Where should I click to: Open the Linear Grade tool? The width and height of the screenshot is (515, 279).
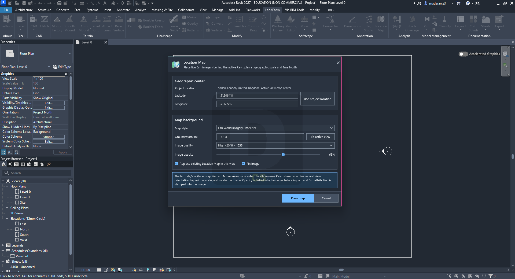coord(174,24)
